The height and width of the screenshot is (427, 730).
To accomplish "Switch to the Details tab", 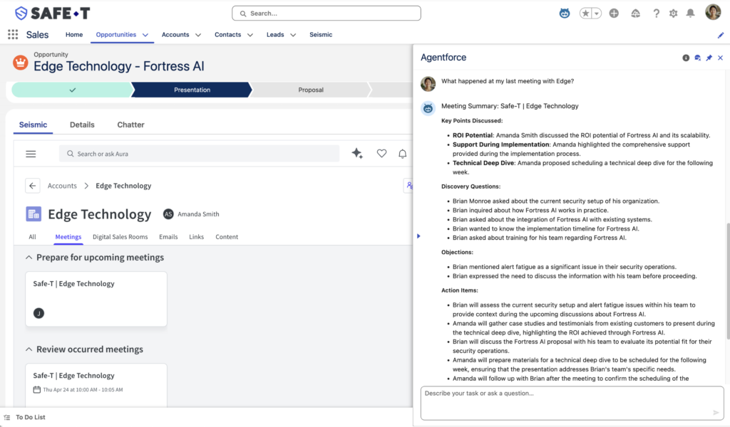I will tap(82, 125).
